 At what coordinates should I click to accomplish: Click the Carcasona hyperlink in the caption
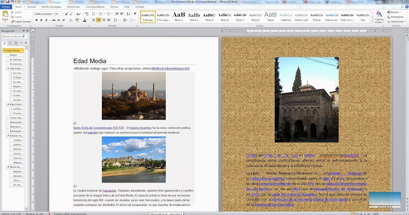click(109, 190)
